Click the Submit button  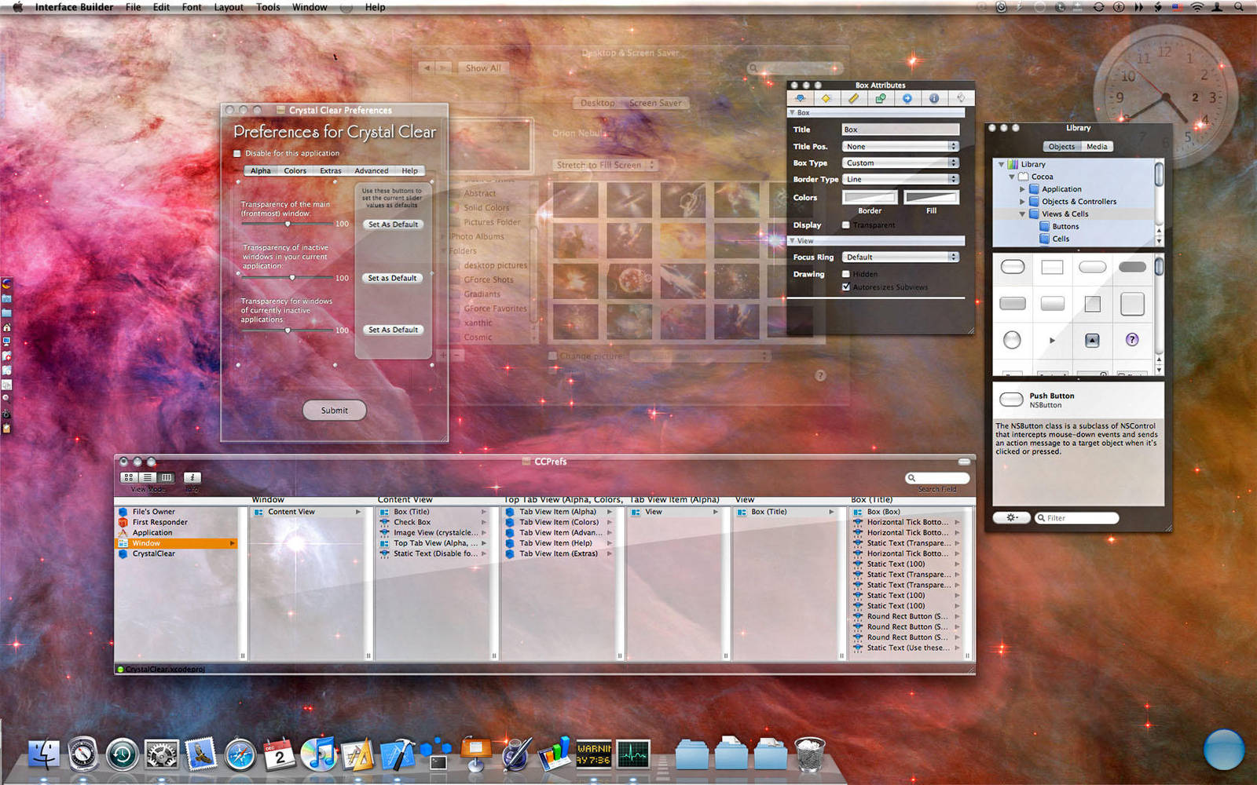click(x=335, y=411)
